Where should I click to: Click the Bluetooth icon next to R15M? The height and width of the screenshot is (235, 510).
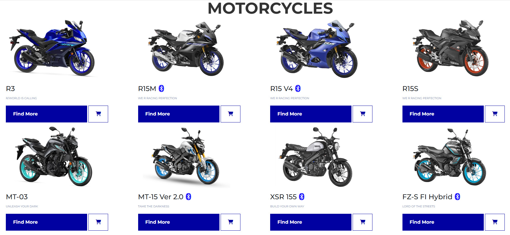pyautogui.click(x=161, y=88)
